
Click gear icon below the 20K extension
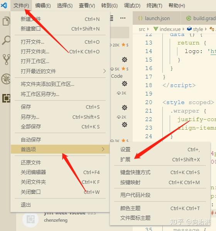(x=125, y=60)
